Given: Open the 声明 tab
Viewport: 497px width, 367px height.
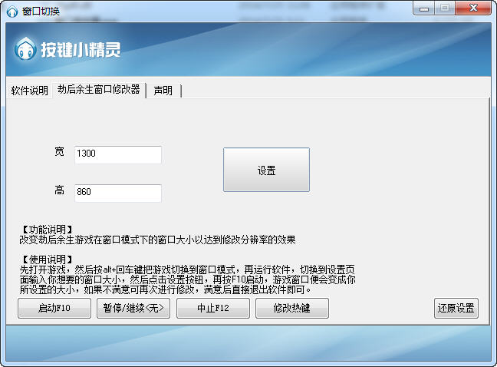Looking at the screenshot, I should point(163,91).
